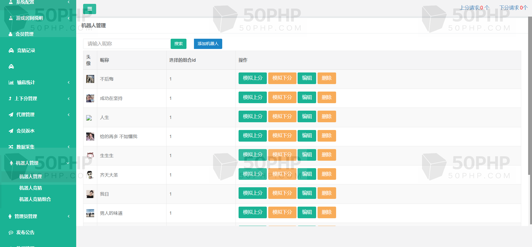Click the unlabeled car icon in sidebar
Viewport: 532px width, 247px height.
[x=11, y=66]
